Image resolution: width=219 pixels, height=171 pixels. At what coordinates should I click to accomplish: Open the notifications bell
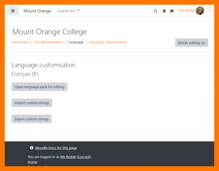click(164, 11)
